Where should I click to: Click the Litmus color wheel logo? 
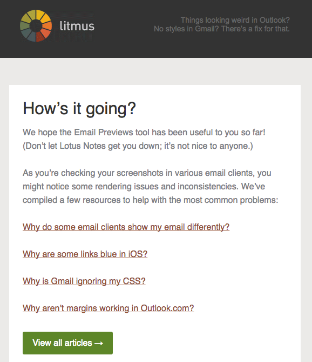(x=36, y=25)
